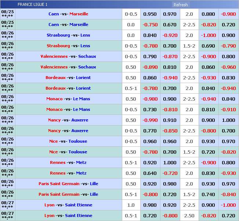
Task: Click the 0.640 odds for Rennes vs Metz
Action: click(150, 173)
